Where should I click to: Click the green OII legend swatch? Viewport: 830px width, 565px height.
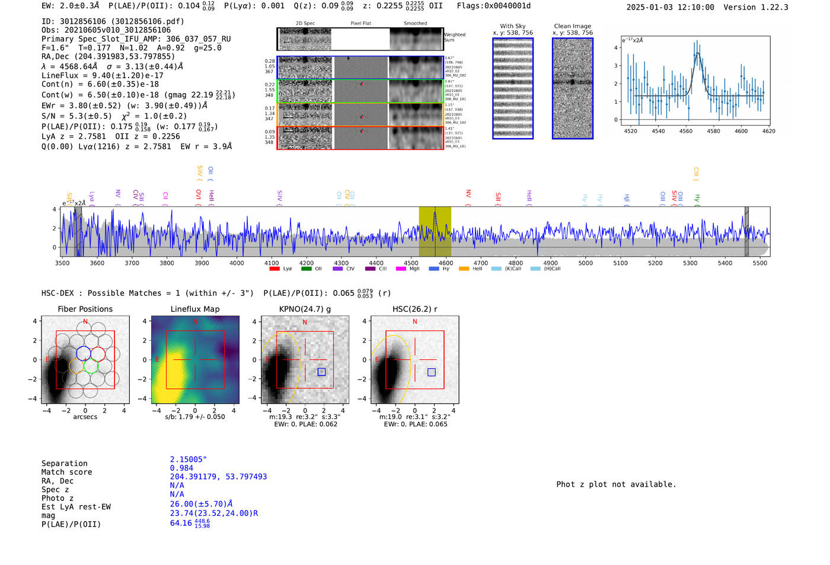click(306, 269)
